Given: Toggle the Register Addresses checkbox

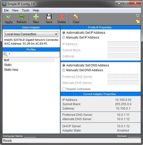Looking at the screenshot, I should (64, 89).
